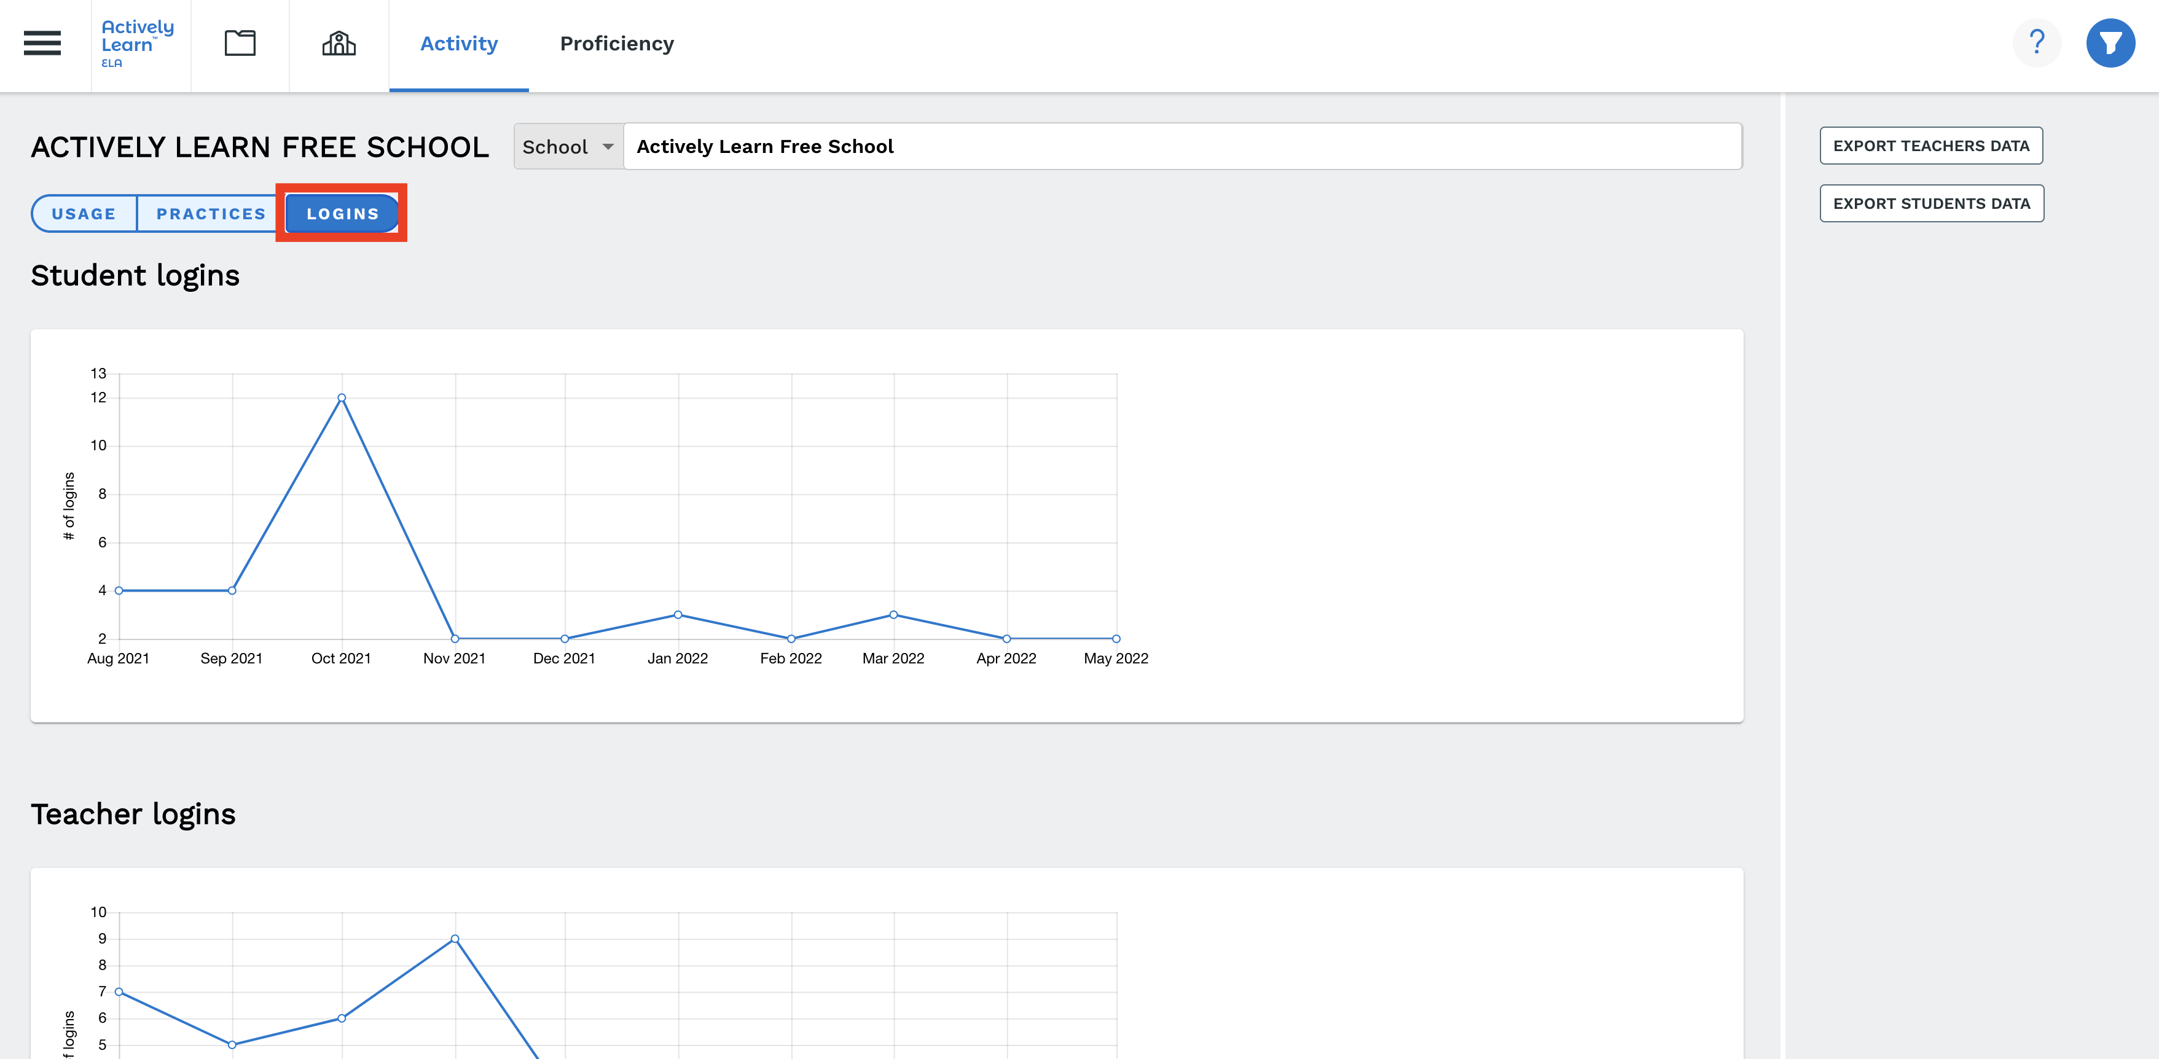Click the ACTIVELY LEARN FREE SCHOOL page title
The height and width of the screenshot is (1059, 2159).
(260, 147)
